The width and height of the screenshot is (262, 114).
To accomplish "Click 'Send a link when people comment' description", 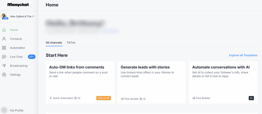I will click(78, 75).
